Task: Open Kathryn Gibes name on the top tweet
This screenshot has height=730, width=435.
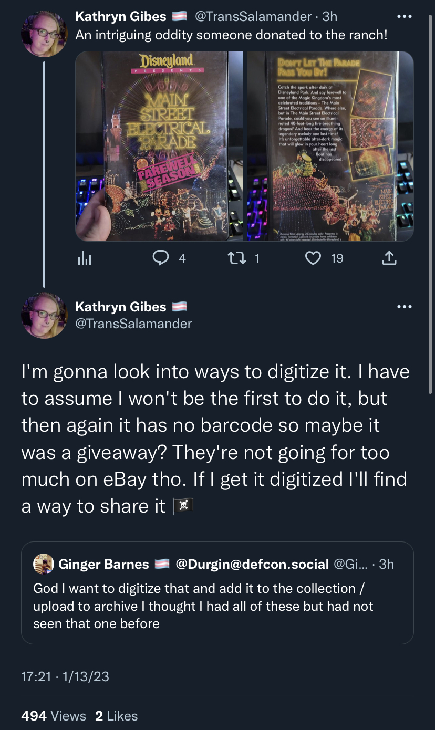Action: (x=121, y=17)
